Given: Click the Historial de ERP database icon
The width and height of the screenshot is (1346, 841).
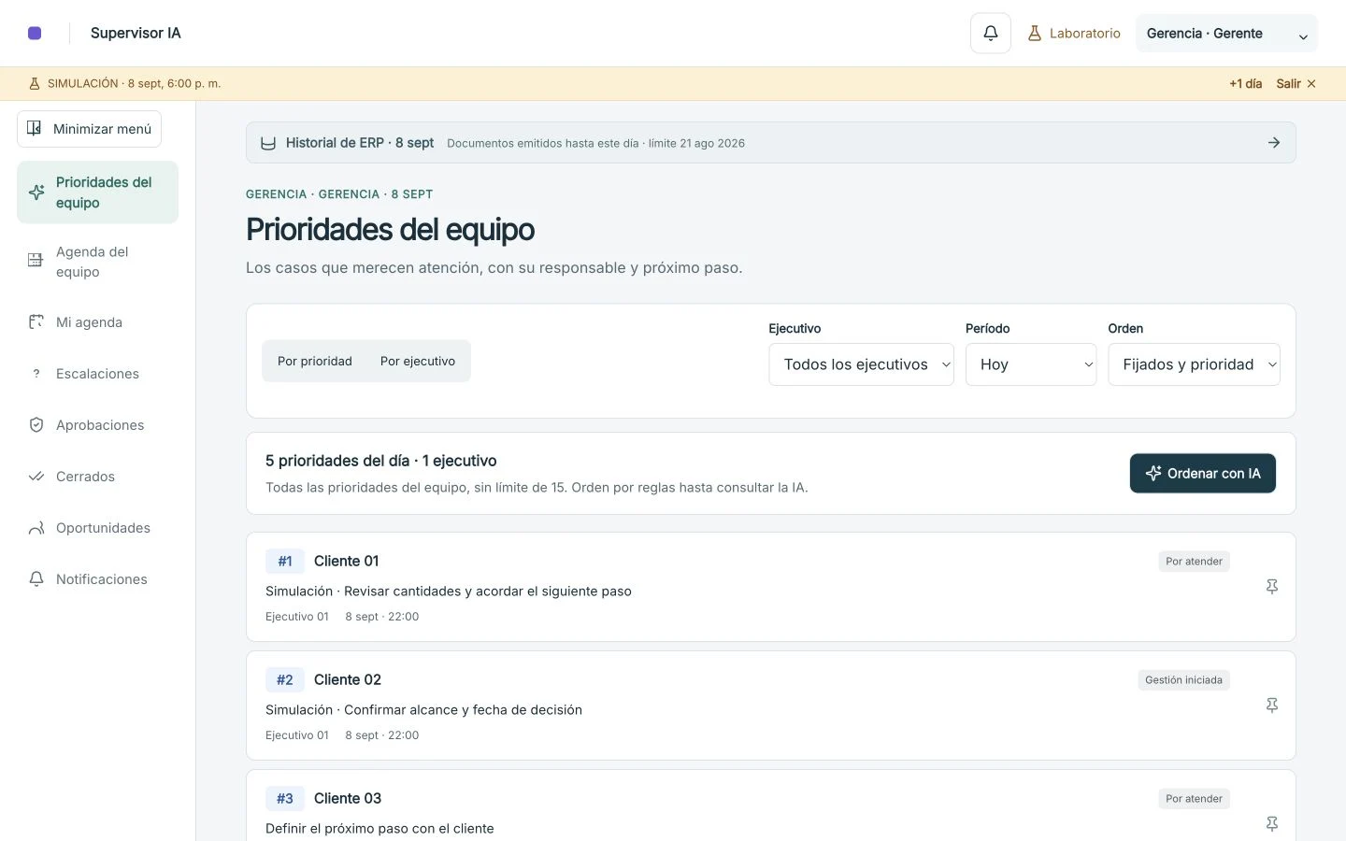Looking at the screenshot, I should coord(267,143).
